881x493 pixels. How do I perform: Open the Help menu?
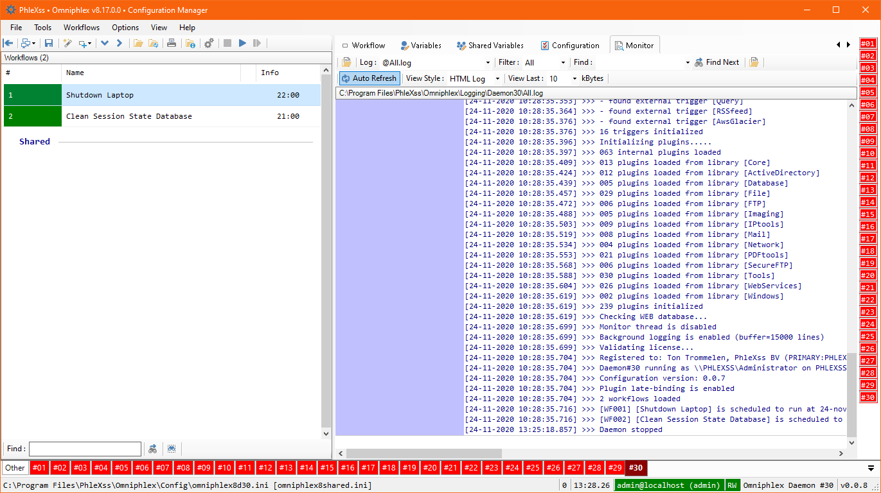click(188, 28)
